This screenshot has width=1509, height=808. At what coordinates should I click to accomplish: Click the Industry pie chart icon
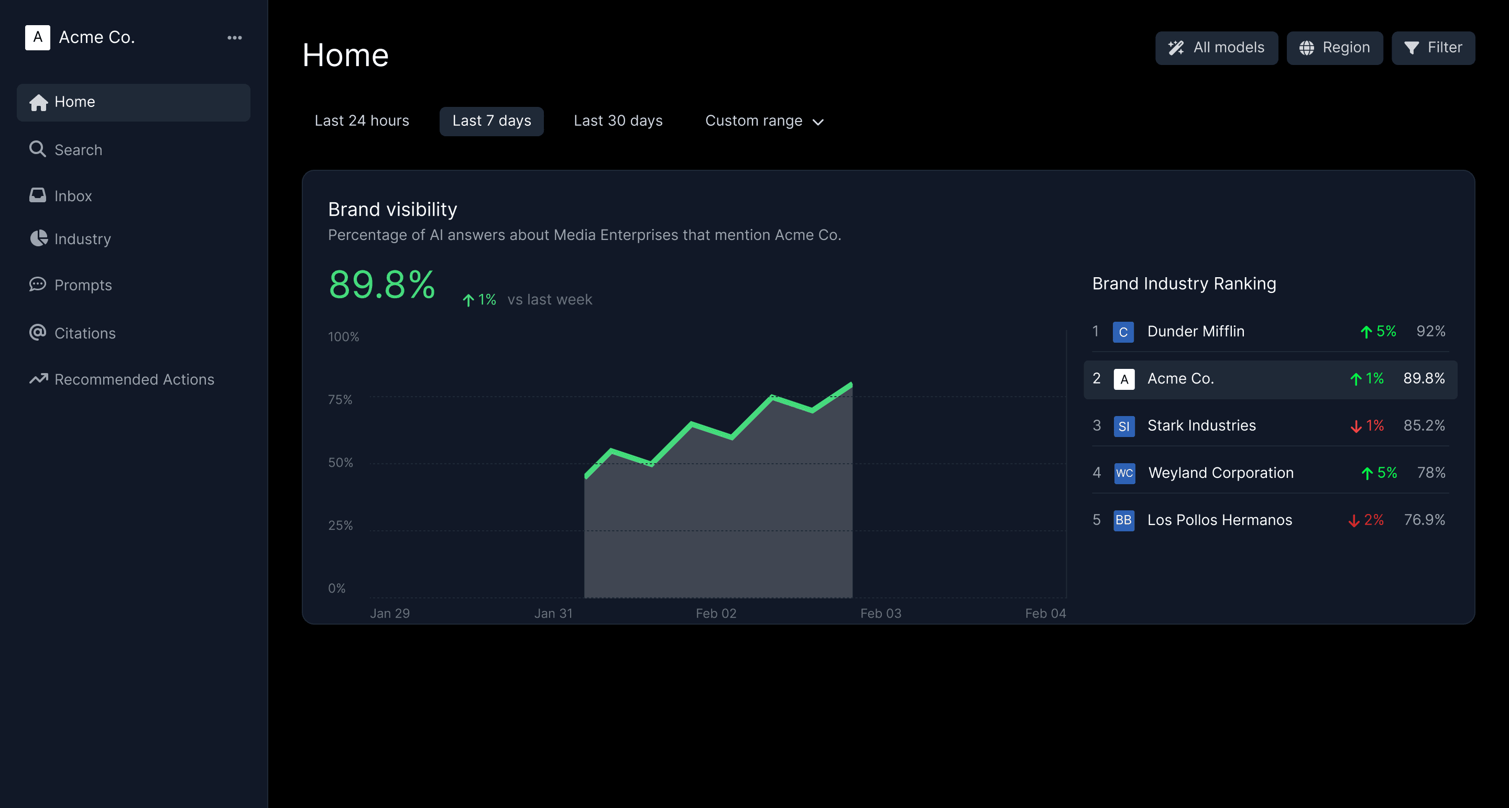(x=39, y=238)
